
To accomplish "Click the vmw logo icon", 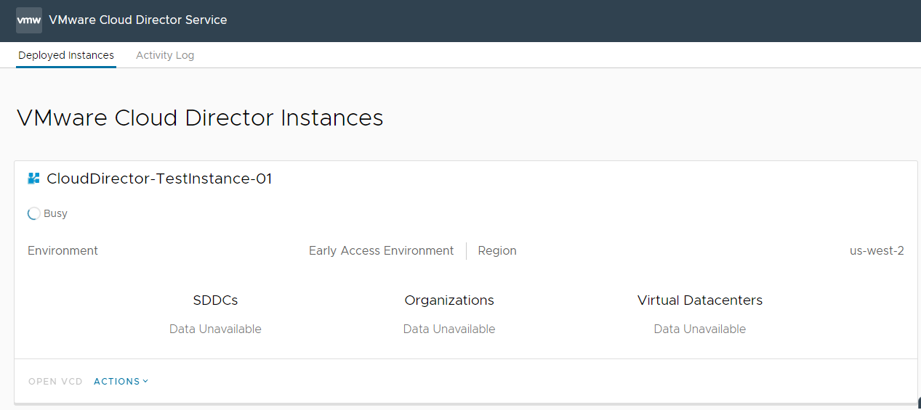I will coord(29,20).
